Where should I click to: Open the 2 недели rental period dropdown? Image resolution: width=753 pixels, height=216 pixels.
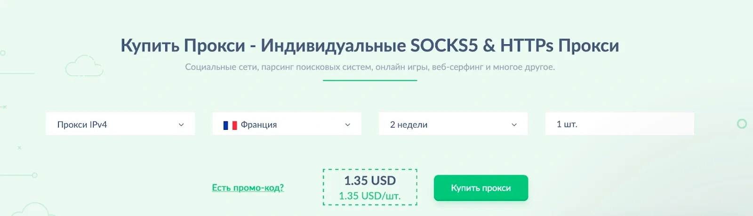pyautogui.click(x=453, y=124)
